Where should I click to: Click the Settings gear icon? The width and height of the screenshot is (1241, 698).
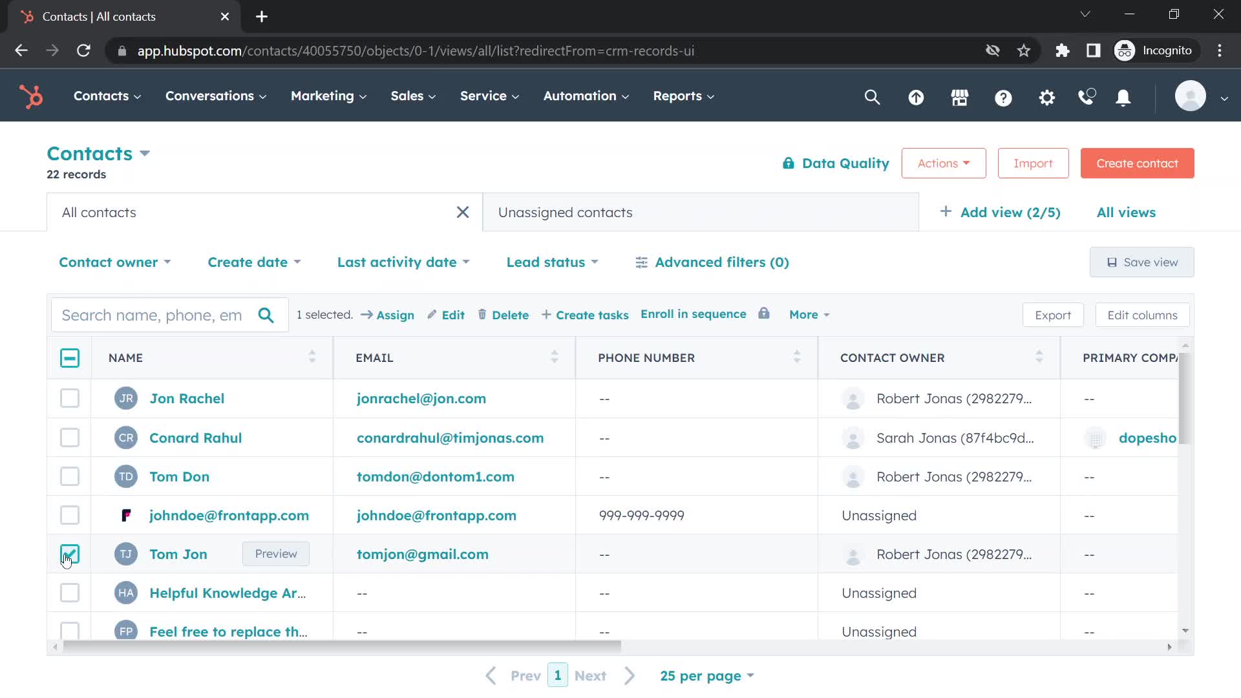pos(1046,96)
